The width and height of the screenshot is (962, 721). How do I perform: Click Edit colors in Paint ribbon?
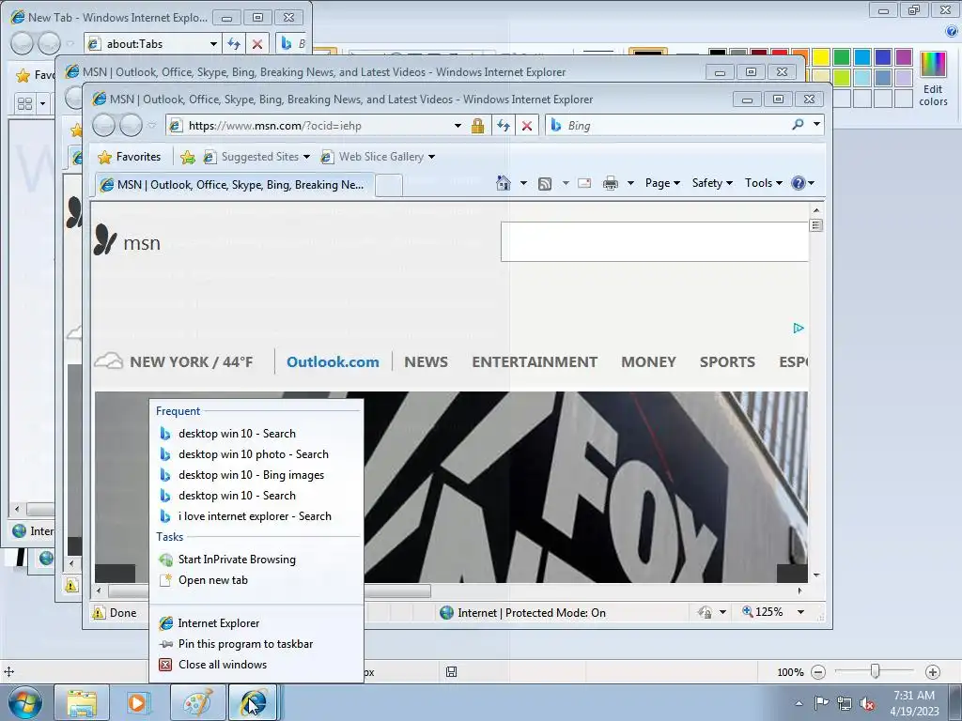coord(933,79)
